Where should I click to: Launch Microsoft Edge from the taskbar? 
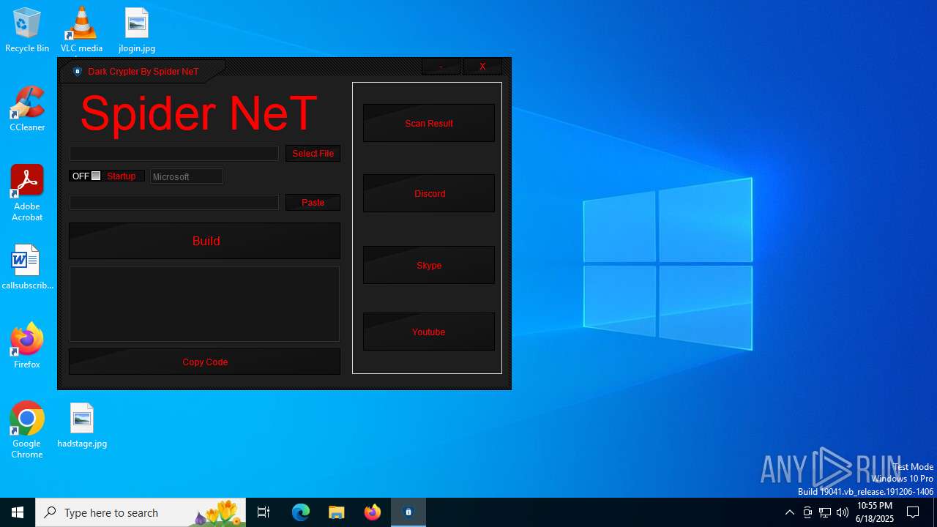301,512
